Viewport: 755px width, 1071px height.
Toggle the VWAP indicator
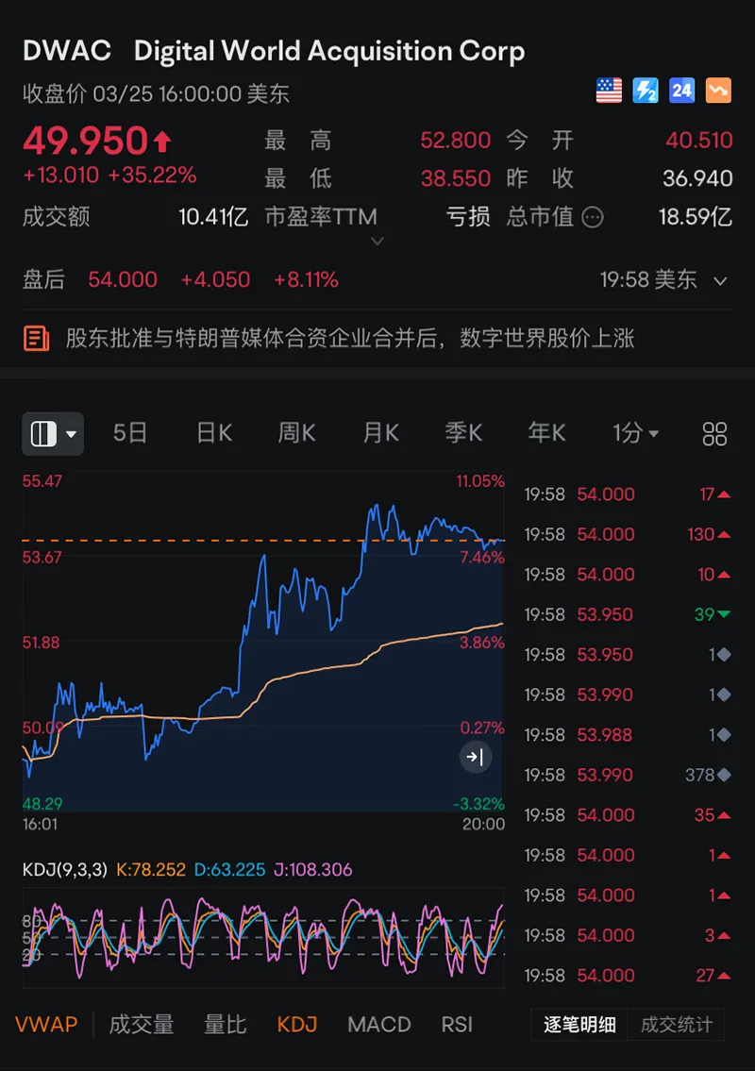(46, 1025)
